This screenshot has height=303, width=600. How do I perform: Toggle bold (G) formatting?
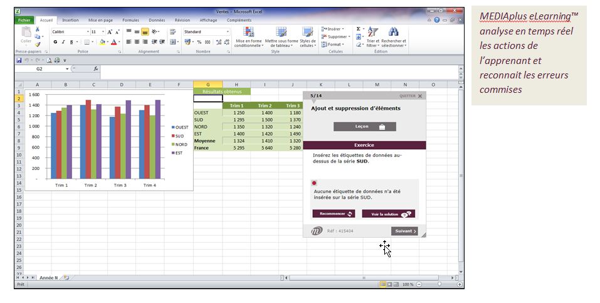coord(55,42)
